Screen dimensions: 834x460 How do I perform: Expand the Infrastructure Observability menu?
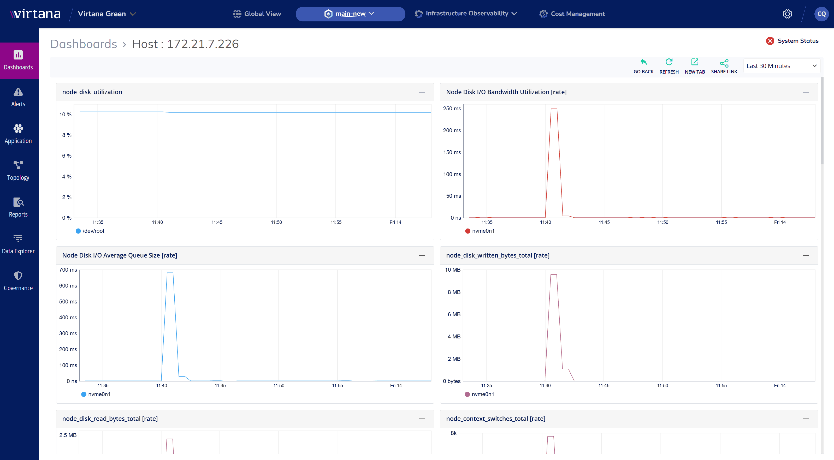click(x=466, y=14)
